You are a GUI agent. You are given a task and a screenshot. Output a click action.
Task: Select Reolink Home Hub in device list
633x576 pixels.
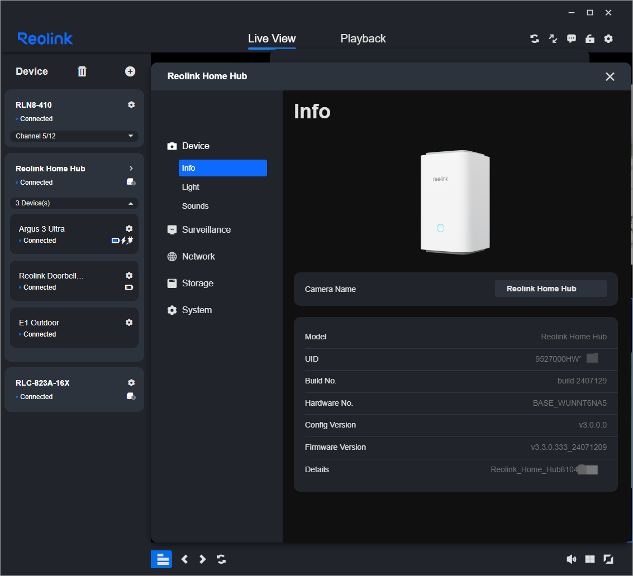tap(50, 169)
